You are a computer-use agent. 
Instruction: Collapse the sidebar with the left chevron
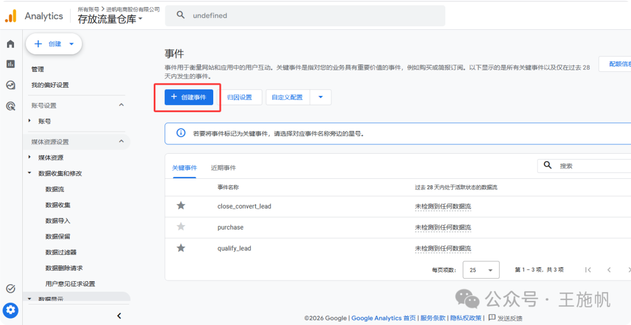coord(119,316)
